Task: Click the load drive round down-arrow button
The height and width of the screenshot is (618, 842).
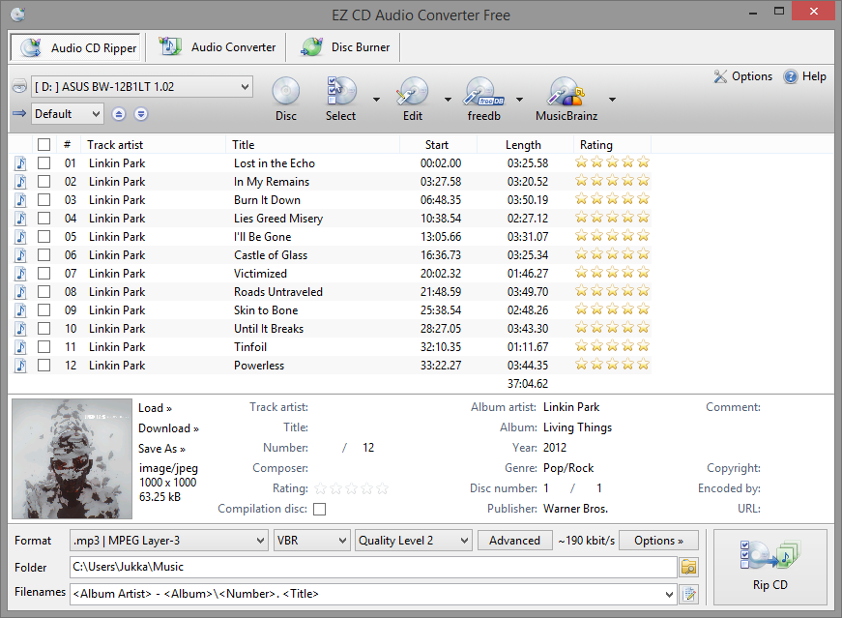Action: (141, 114)
